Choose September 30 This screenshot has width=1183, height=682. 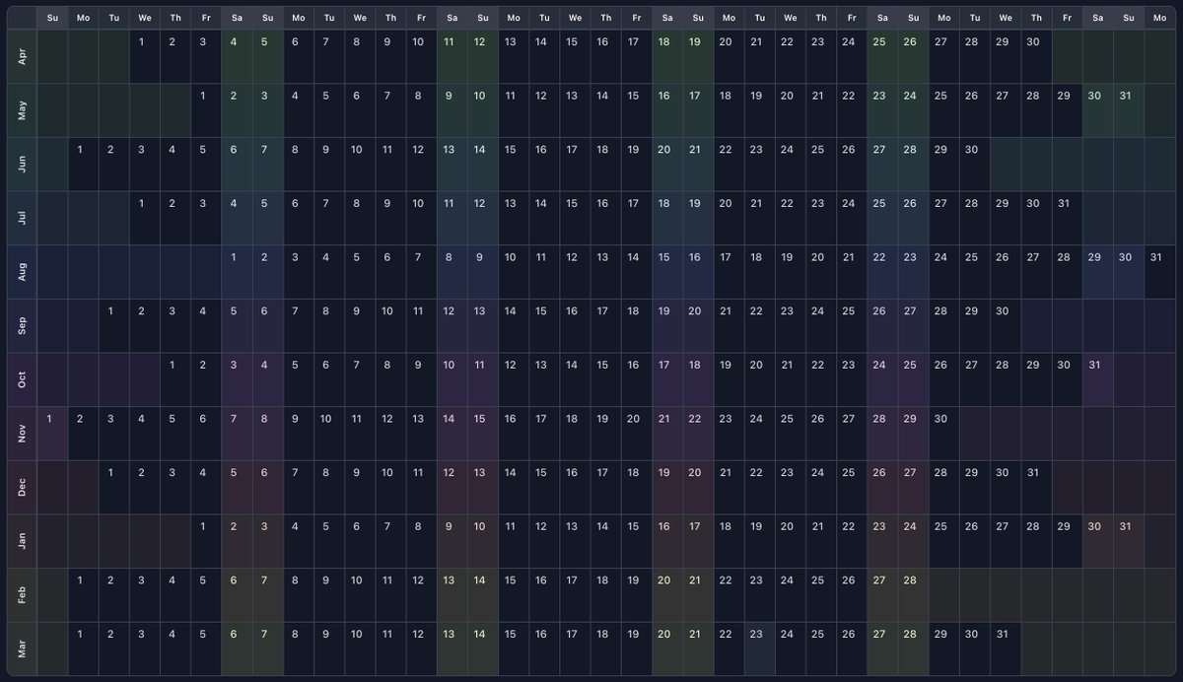click(1005, 325)
